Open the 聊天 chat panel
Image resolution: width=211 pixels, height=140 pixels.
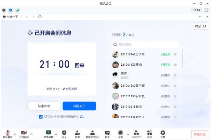coord(107,133)
